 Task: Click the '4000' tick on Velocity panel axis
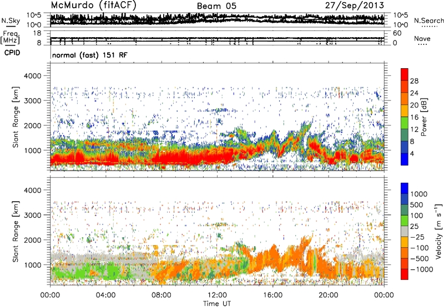point(32,190)
